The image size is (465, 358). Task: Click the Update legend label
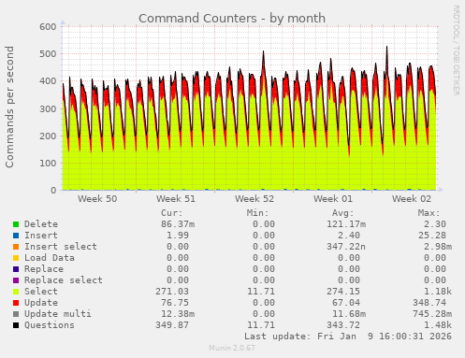tap(41, 303)
